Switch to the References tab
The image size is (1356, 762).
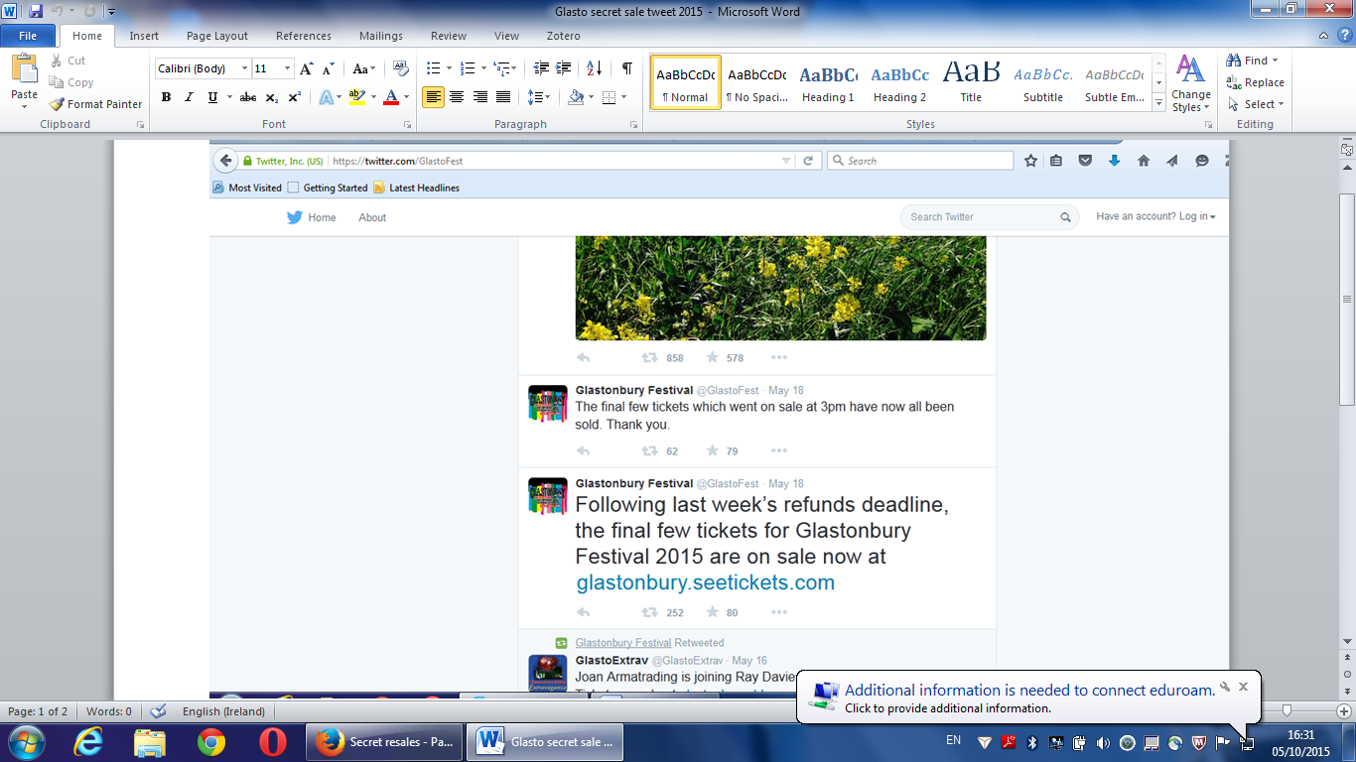(304, 36)
